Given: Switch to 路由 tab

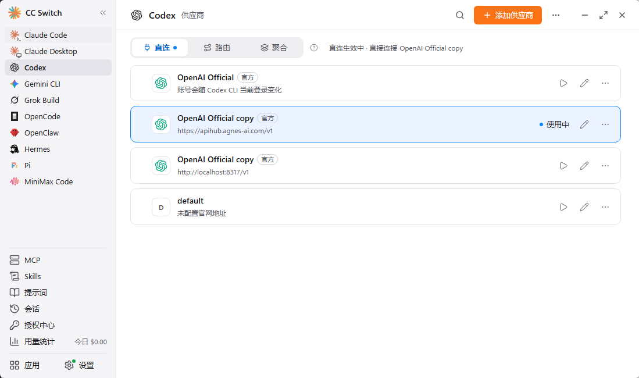Looking at the screenshot, I should coord(217,48).
